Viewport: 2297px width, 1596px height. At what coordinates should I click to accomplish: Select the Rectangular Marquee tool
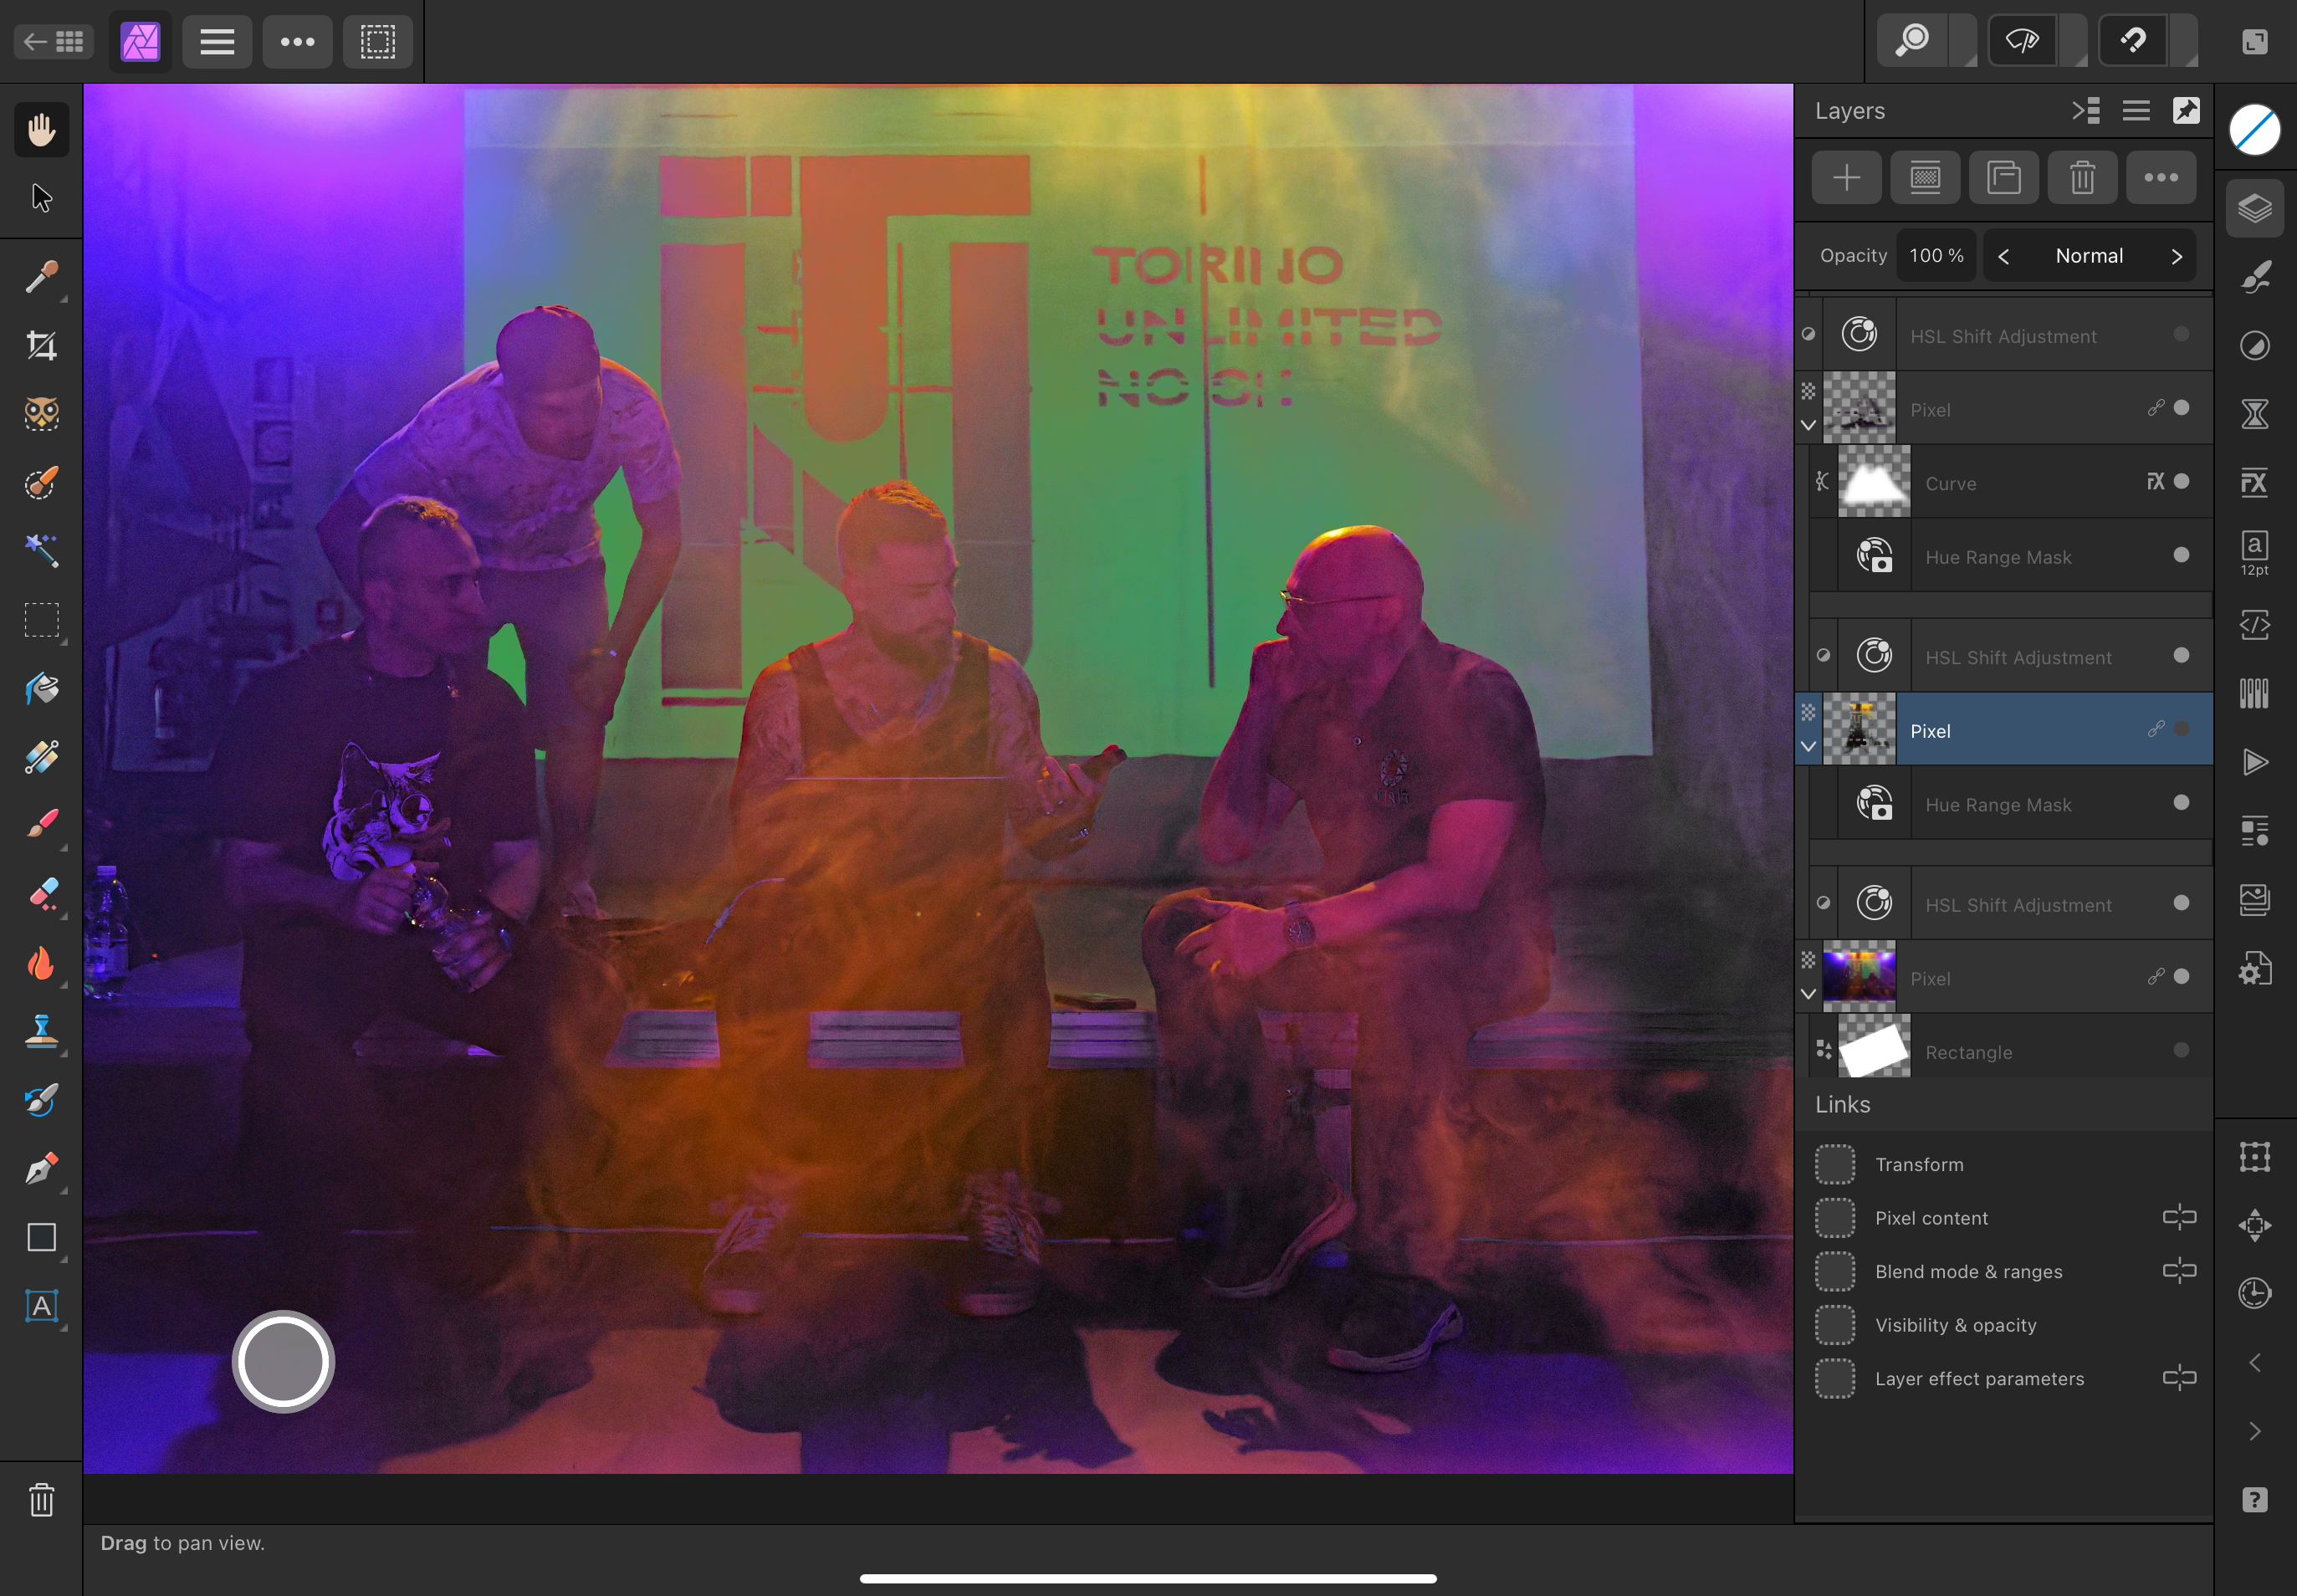pos(41,620)
